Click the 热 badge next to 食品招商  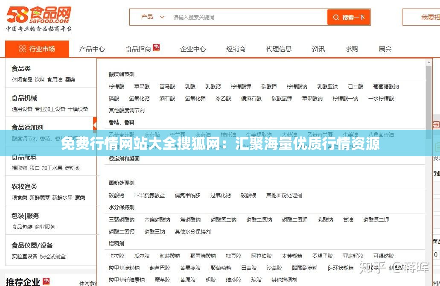156,47
